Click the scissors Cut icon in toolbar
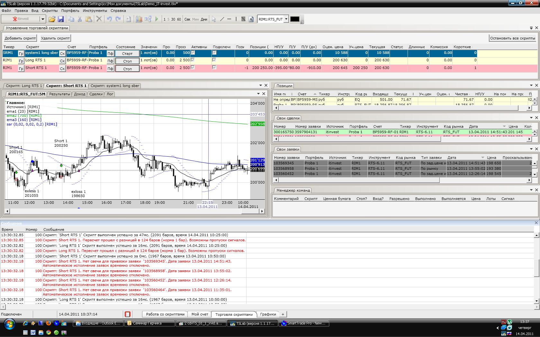Image resolution: width=540 pixels, height=337 pixels. 80,19
